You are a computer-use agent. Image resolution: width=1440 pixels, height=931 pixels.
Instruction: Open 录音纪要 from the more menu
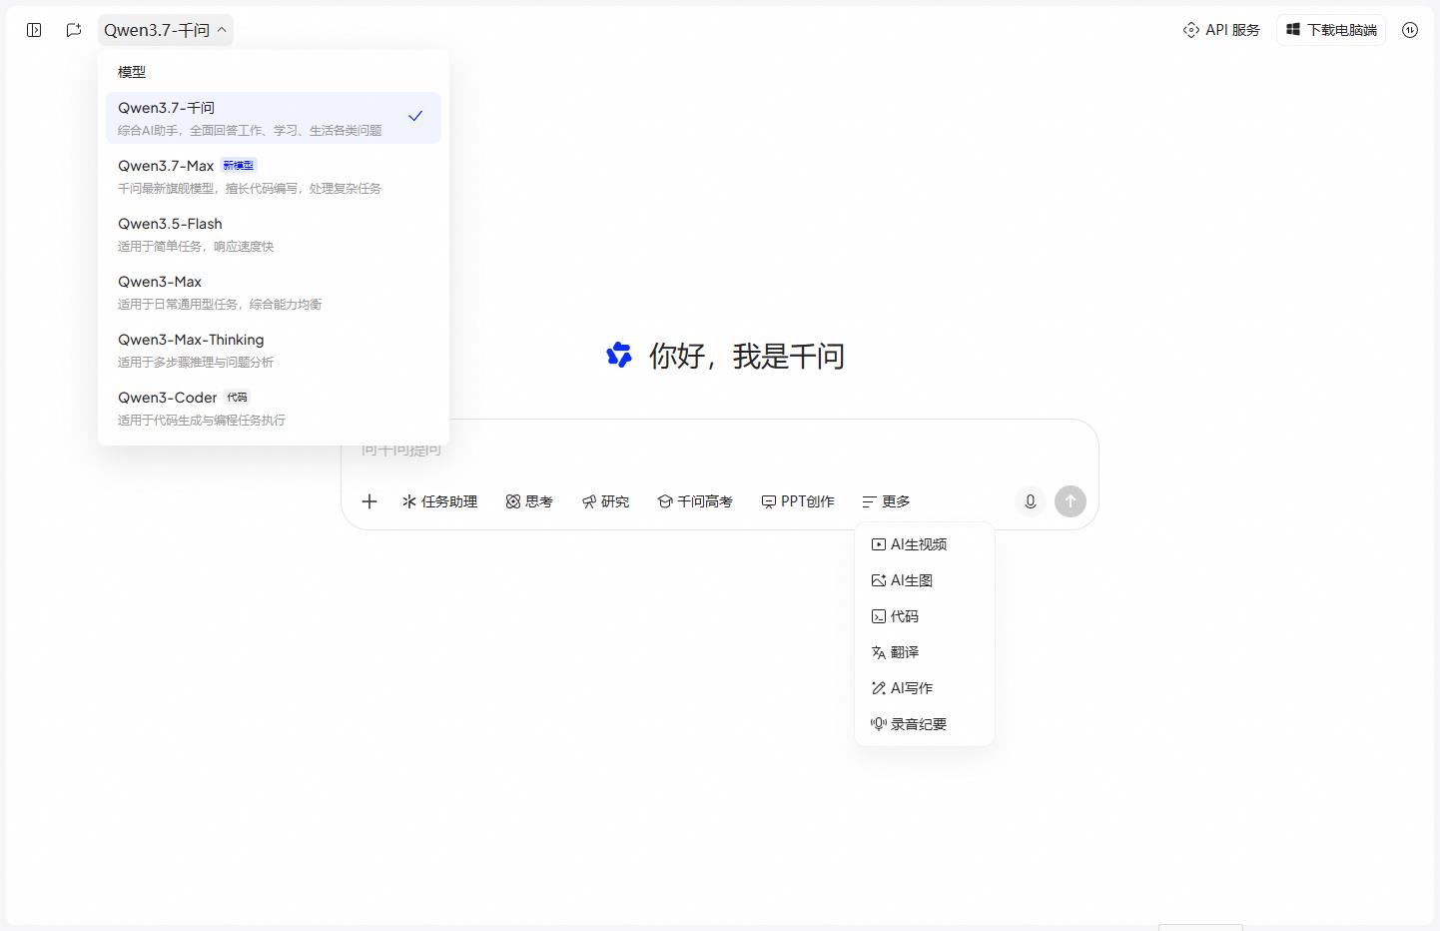pos(925,724)
